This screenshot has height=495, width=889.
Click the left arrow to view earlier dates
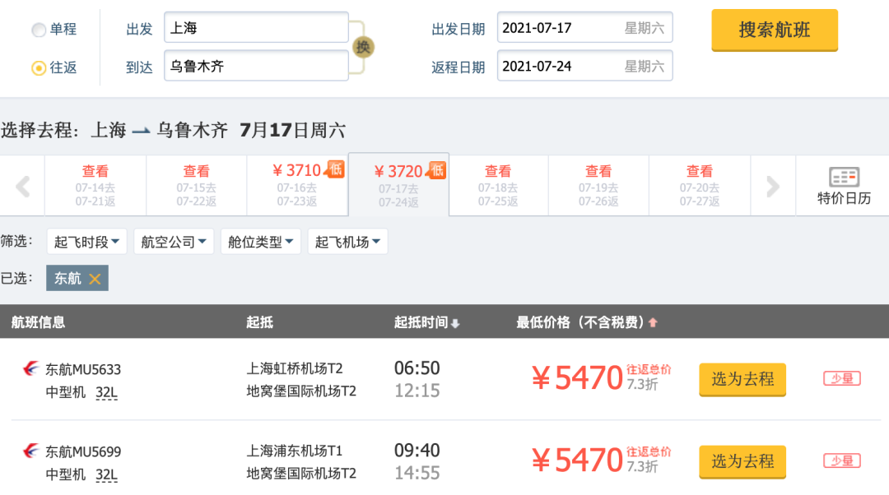21,185
